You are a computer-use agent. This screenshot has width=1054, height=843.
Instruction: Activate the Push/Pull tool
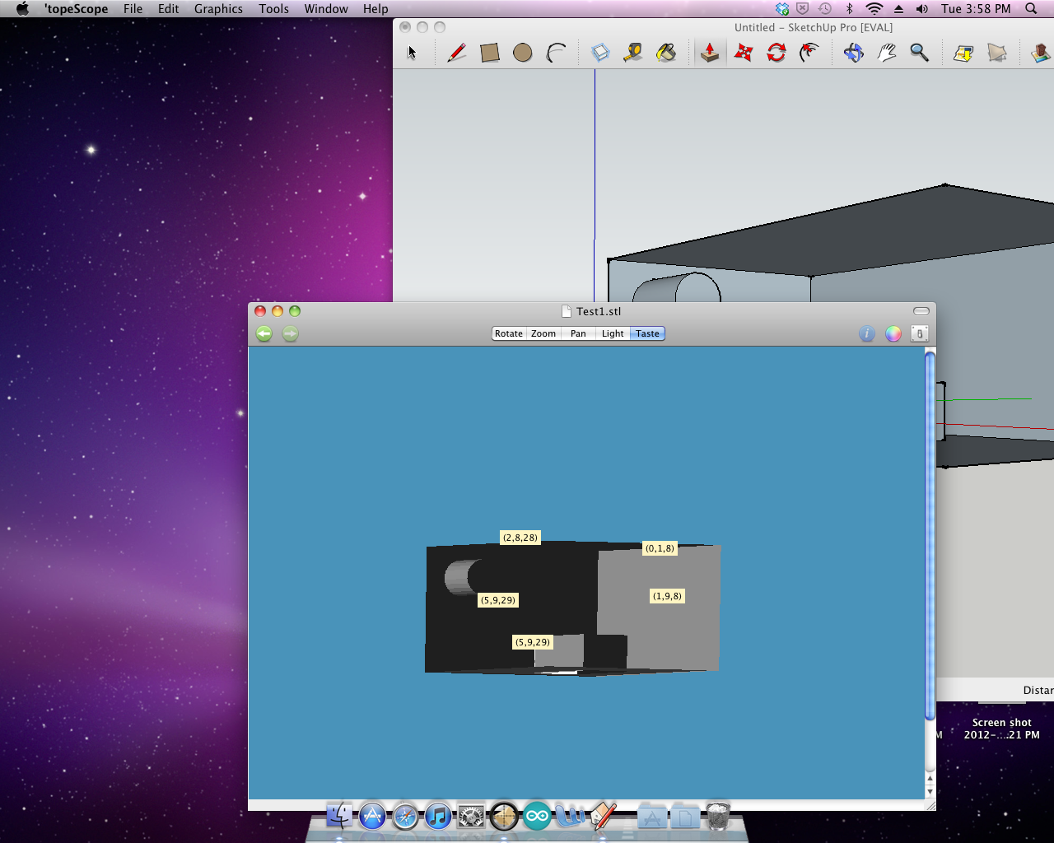point(710,52)
